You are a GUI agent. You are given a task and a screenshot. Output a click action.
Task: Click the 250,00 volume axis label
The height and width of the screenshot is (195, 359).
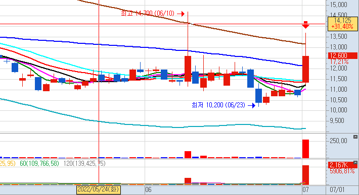click(338, 141)
